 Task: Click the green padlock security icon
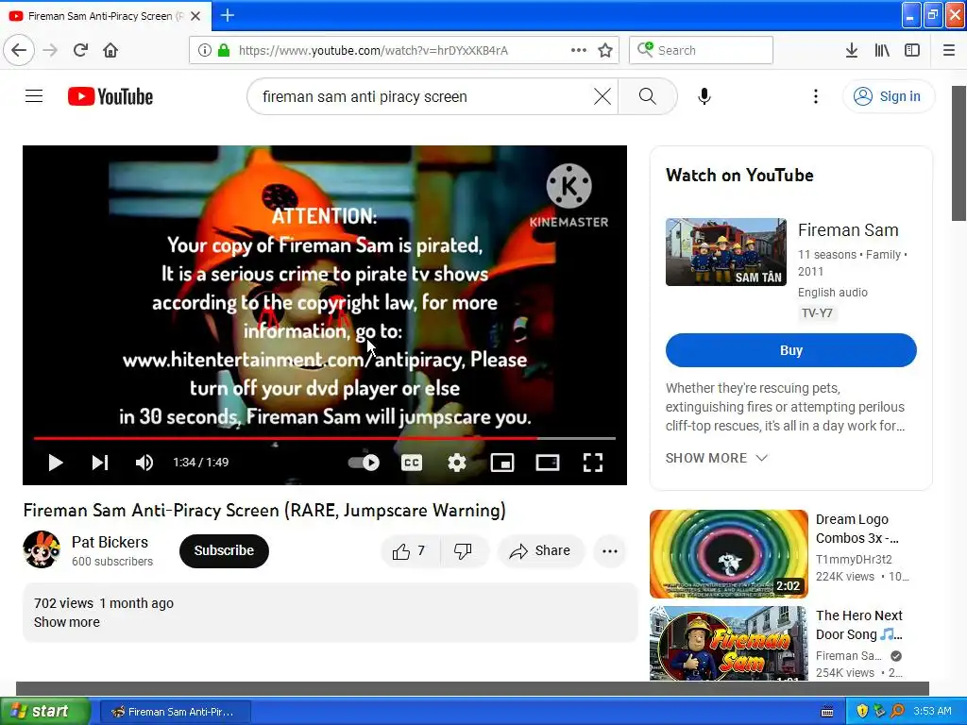coord(224,50)
